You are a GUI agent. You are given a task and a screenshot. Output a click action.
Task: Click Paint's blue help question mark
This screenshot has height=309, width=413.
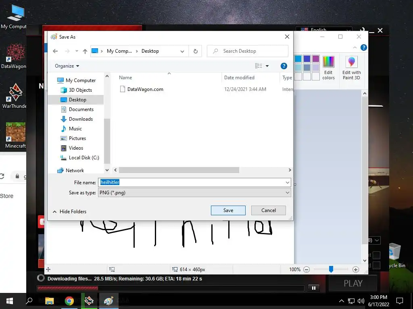[363, 47]
